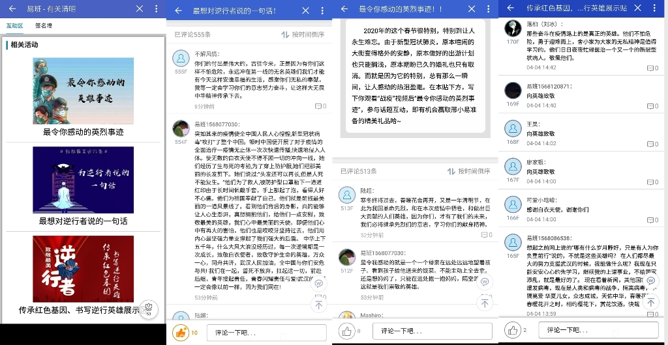Open 陆超's user avatar
The width and height of the screenshot is (668, 345).
tap(346, 195)
